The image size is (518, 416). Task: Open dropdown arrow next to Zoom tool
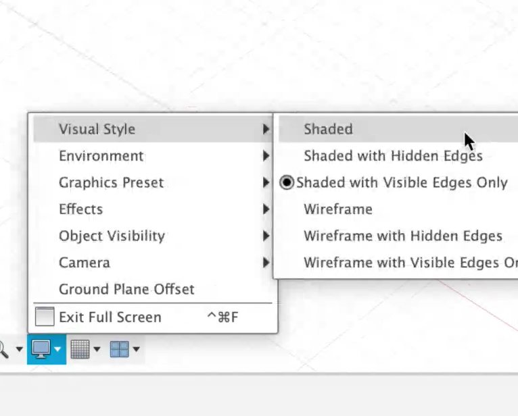click(19, 349)
